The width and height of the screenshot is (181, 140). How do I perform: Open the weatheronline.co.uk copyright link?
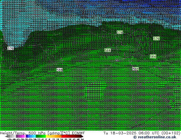pyautogui.click(x=155, y=137)
